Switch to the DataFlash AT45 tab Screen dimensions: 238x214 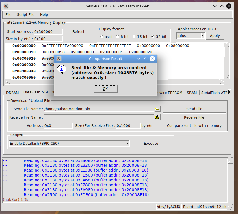click(38, 92)
